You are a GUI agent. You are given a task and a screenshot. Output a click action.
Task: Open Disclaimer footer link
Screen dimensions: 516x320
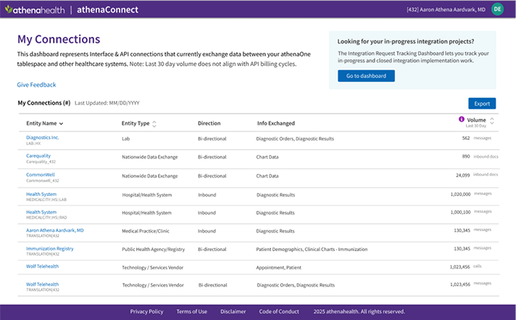233,311
